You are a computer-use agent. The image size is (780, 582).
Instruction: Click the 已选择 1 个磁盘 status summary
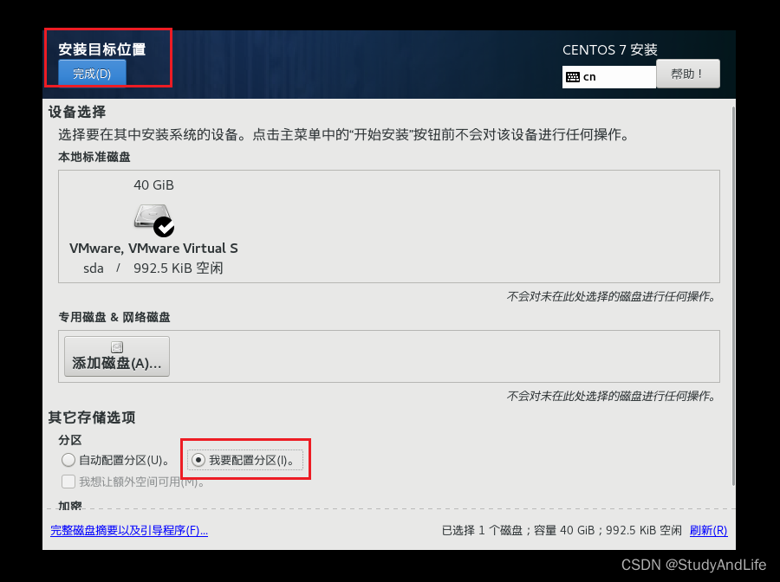pos(562,530)
